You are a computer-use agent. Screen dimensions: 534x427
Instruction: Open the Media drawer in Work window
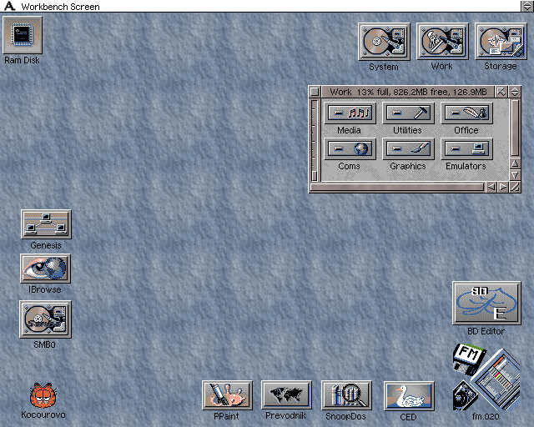point(350,113)
